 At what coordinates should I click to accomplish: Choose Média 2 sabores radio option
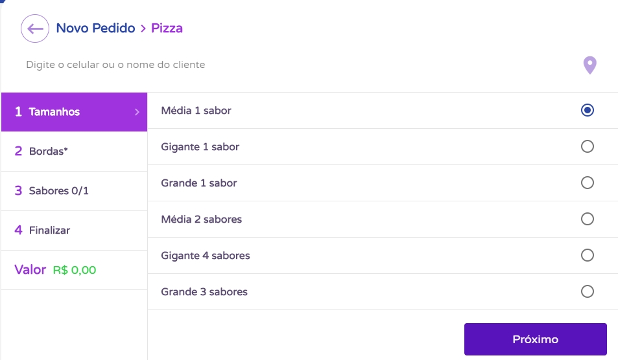(587, 219)
